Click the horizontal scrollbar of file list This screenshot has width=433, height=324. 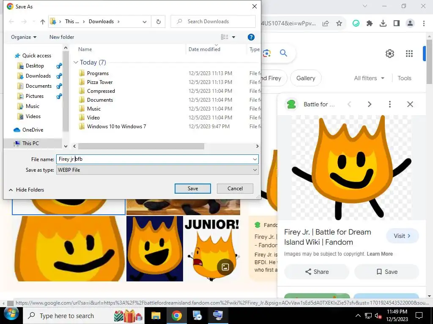coord(141,146)
